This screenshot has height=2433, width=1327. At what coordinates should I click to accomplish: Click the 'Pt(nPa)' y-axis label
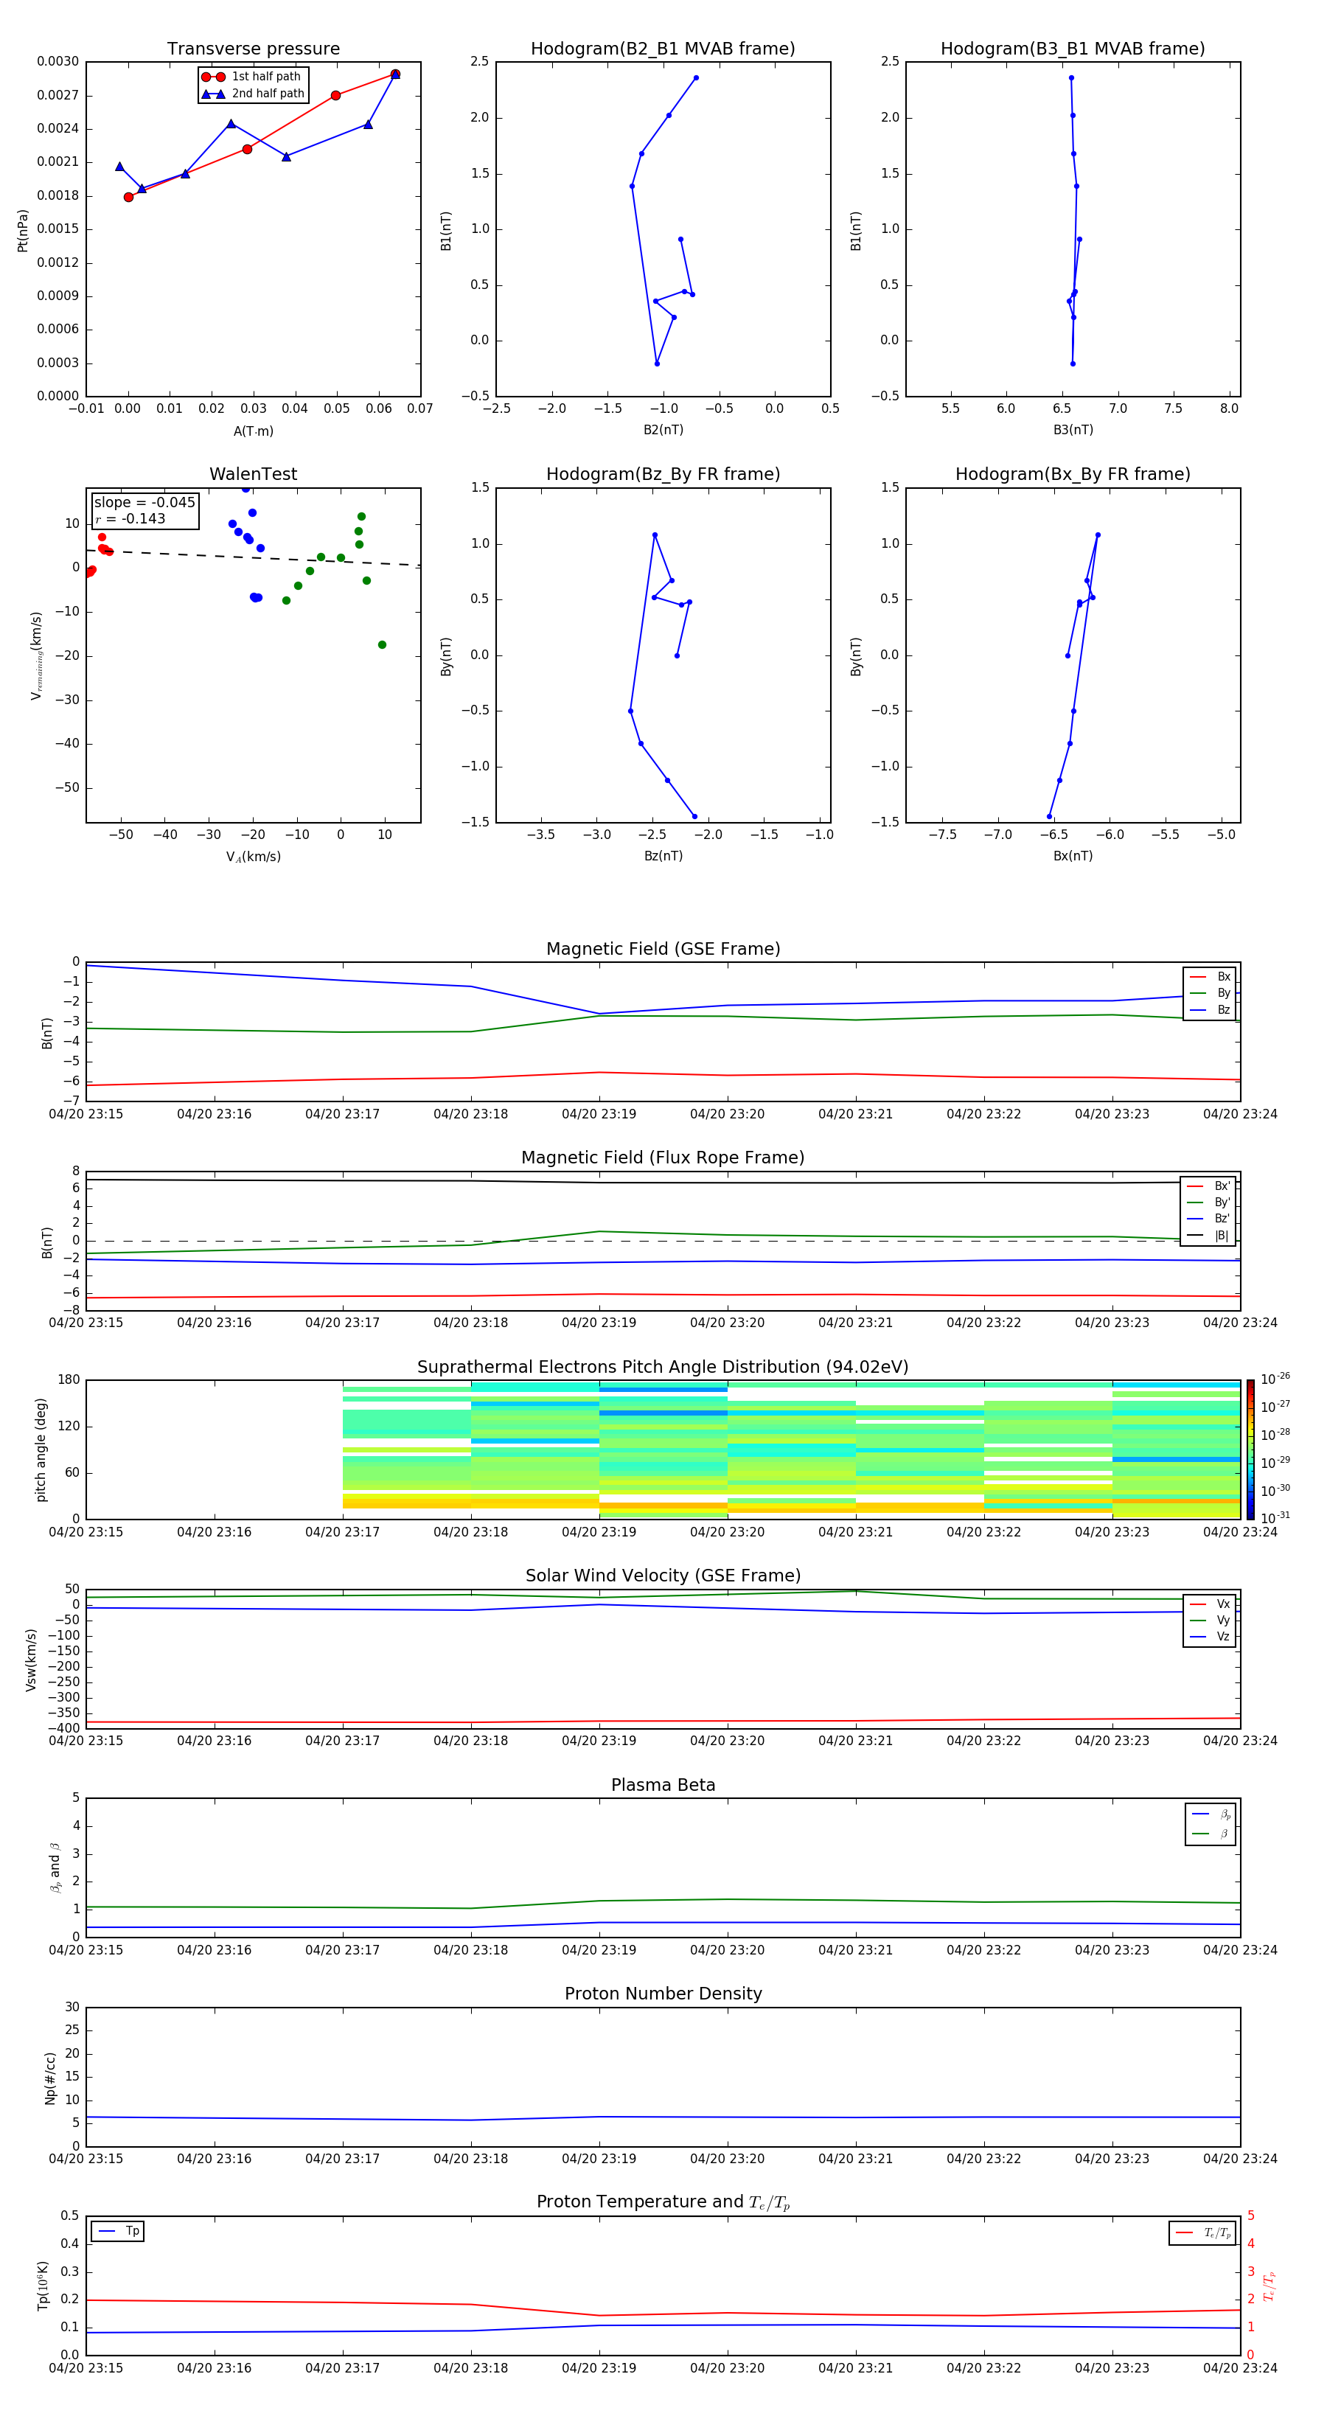pyautogui.click(x=23, y=231)
